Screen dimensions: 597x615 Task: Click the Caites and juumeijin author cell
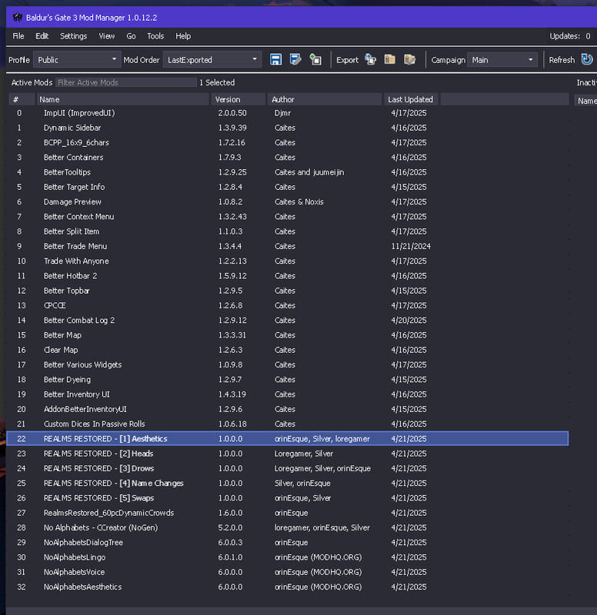[309, 172]
